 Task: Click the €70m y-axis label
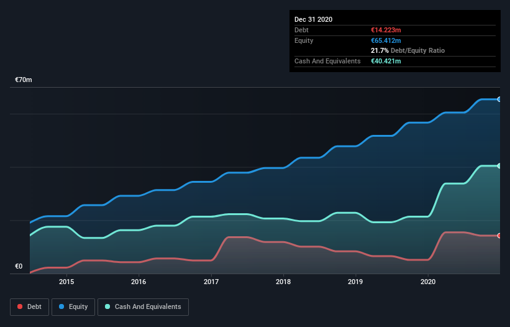point(24,80)
